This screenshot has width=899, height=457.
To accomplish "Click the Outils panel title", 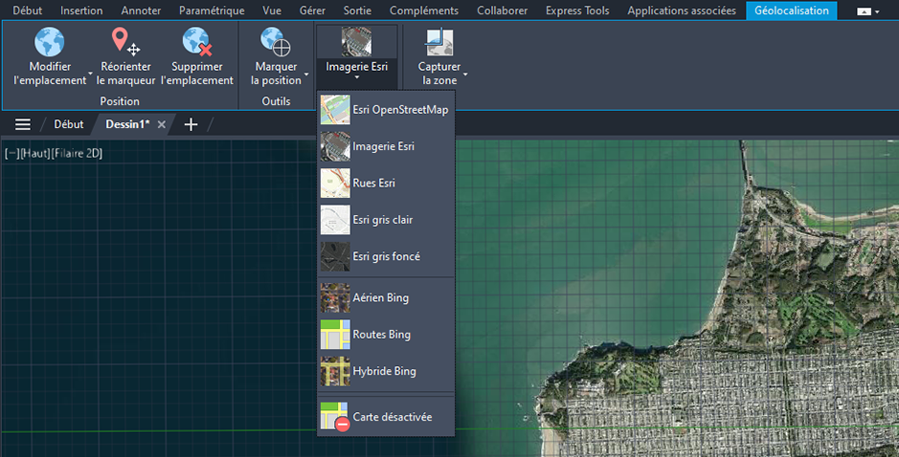I will pyautogui.click(x=276, y=100).
